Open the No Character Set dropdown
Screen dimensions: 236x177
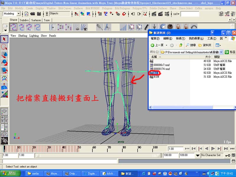coord(197,155)
